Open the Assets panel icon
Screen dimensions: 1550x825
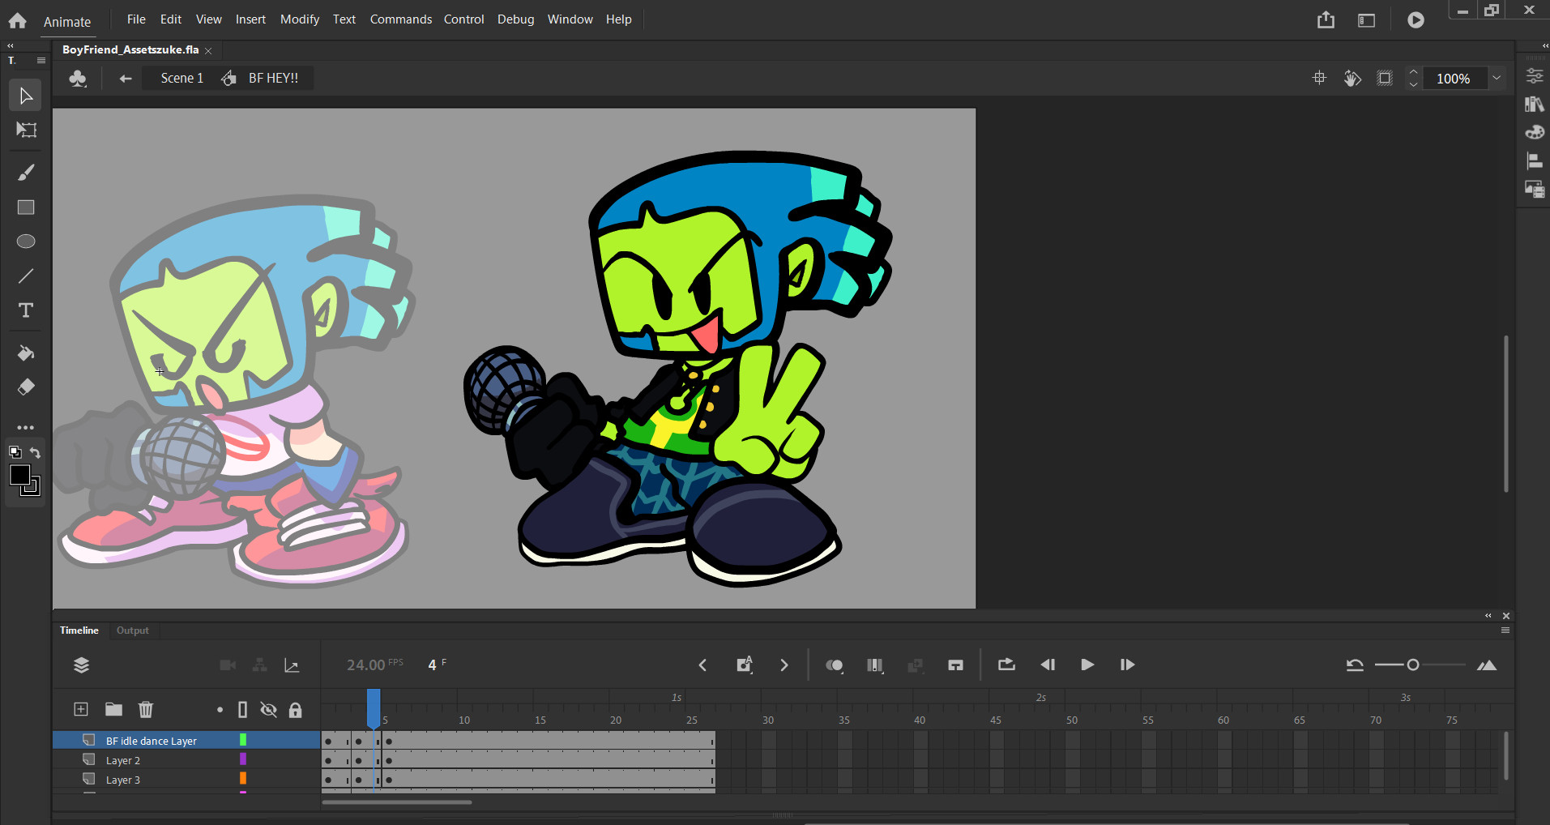[1535, 189]
